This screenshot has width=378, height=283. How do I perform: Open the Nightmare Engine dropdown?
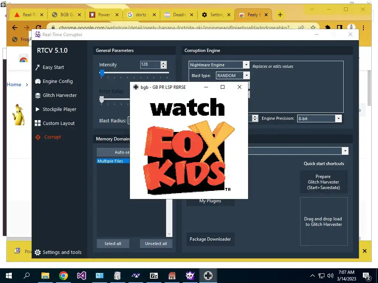coord(246,65)
